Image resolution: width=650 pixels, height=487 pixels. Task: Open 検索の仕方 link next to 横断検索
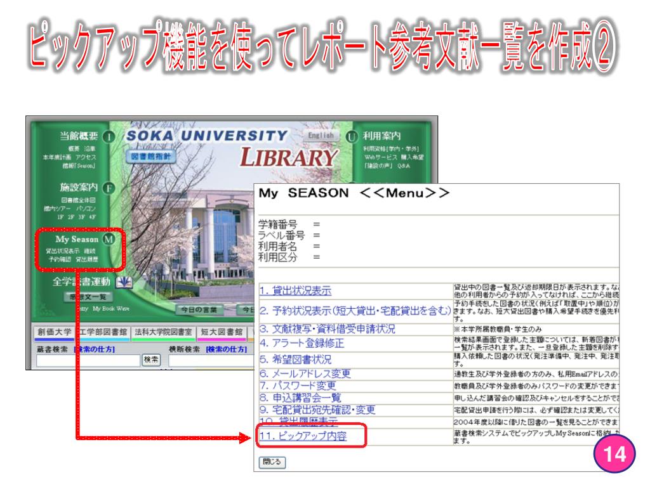[226, 349]
